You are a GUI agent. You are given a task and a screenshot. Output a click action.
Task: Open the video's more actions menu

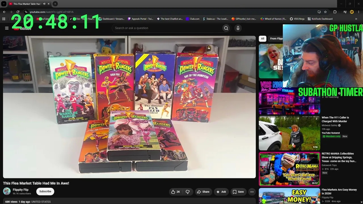252,192
